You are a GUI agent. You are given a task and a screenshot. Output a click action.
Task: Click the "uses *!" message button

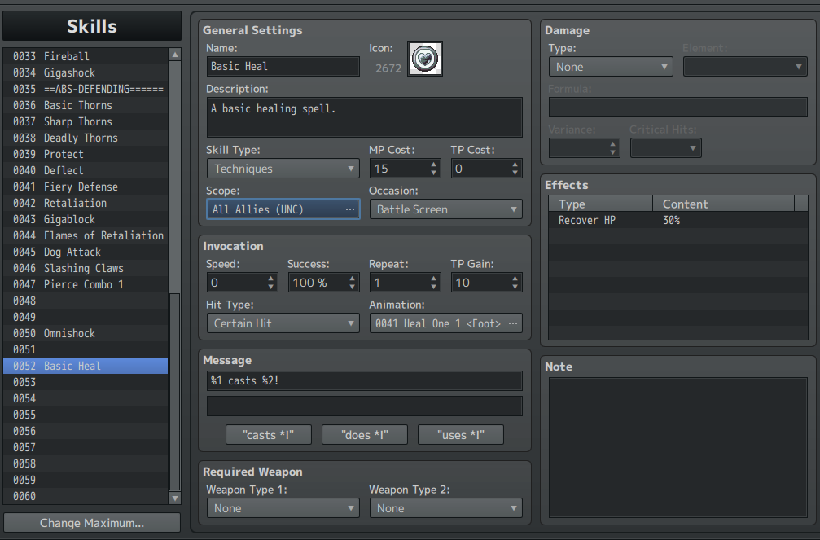click(461, 435)
